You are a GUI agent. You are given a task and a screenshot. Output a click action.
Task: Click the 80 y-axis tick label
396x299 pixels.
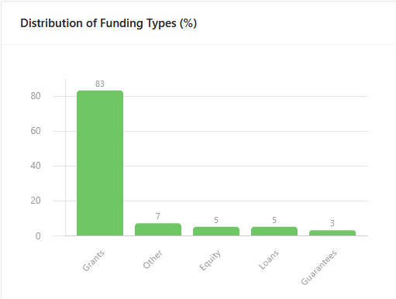pyautogui.click(x=36, y=96)
